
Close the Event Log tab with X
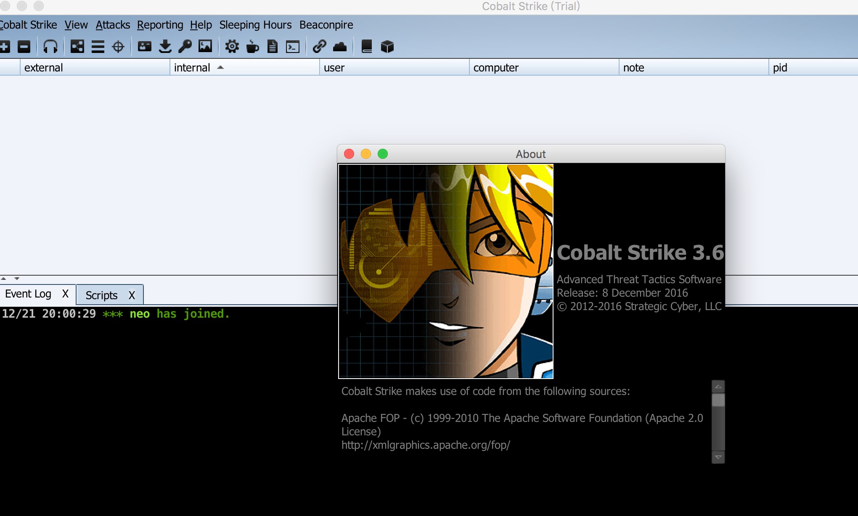65,294
